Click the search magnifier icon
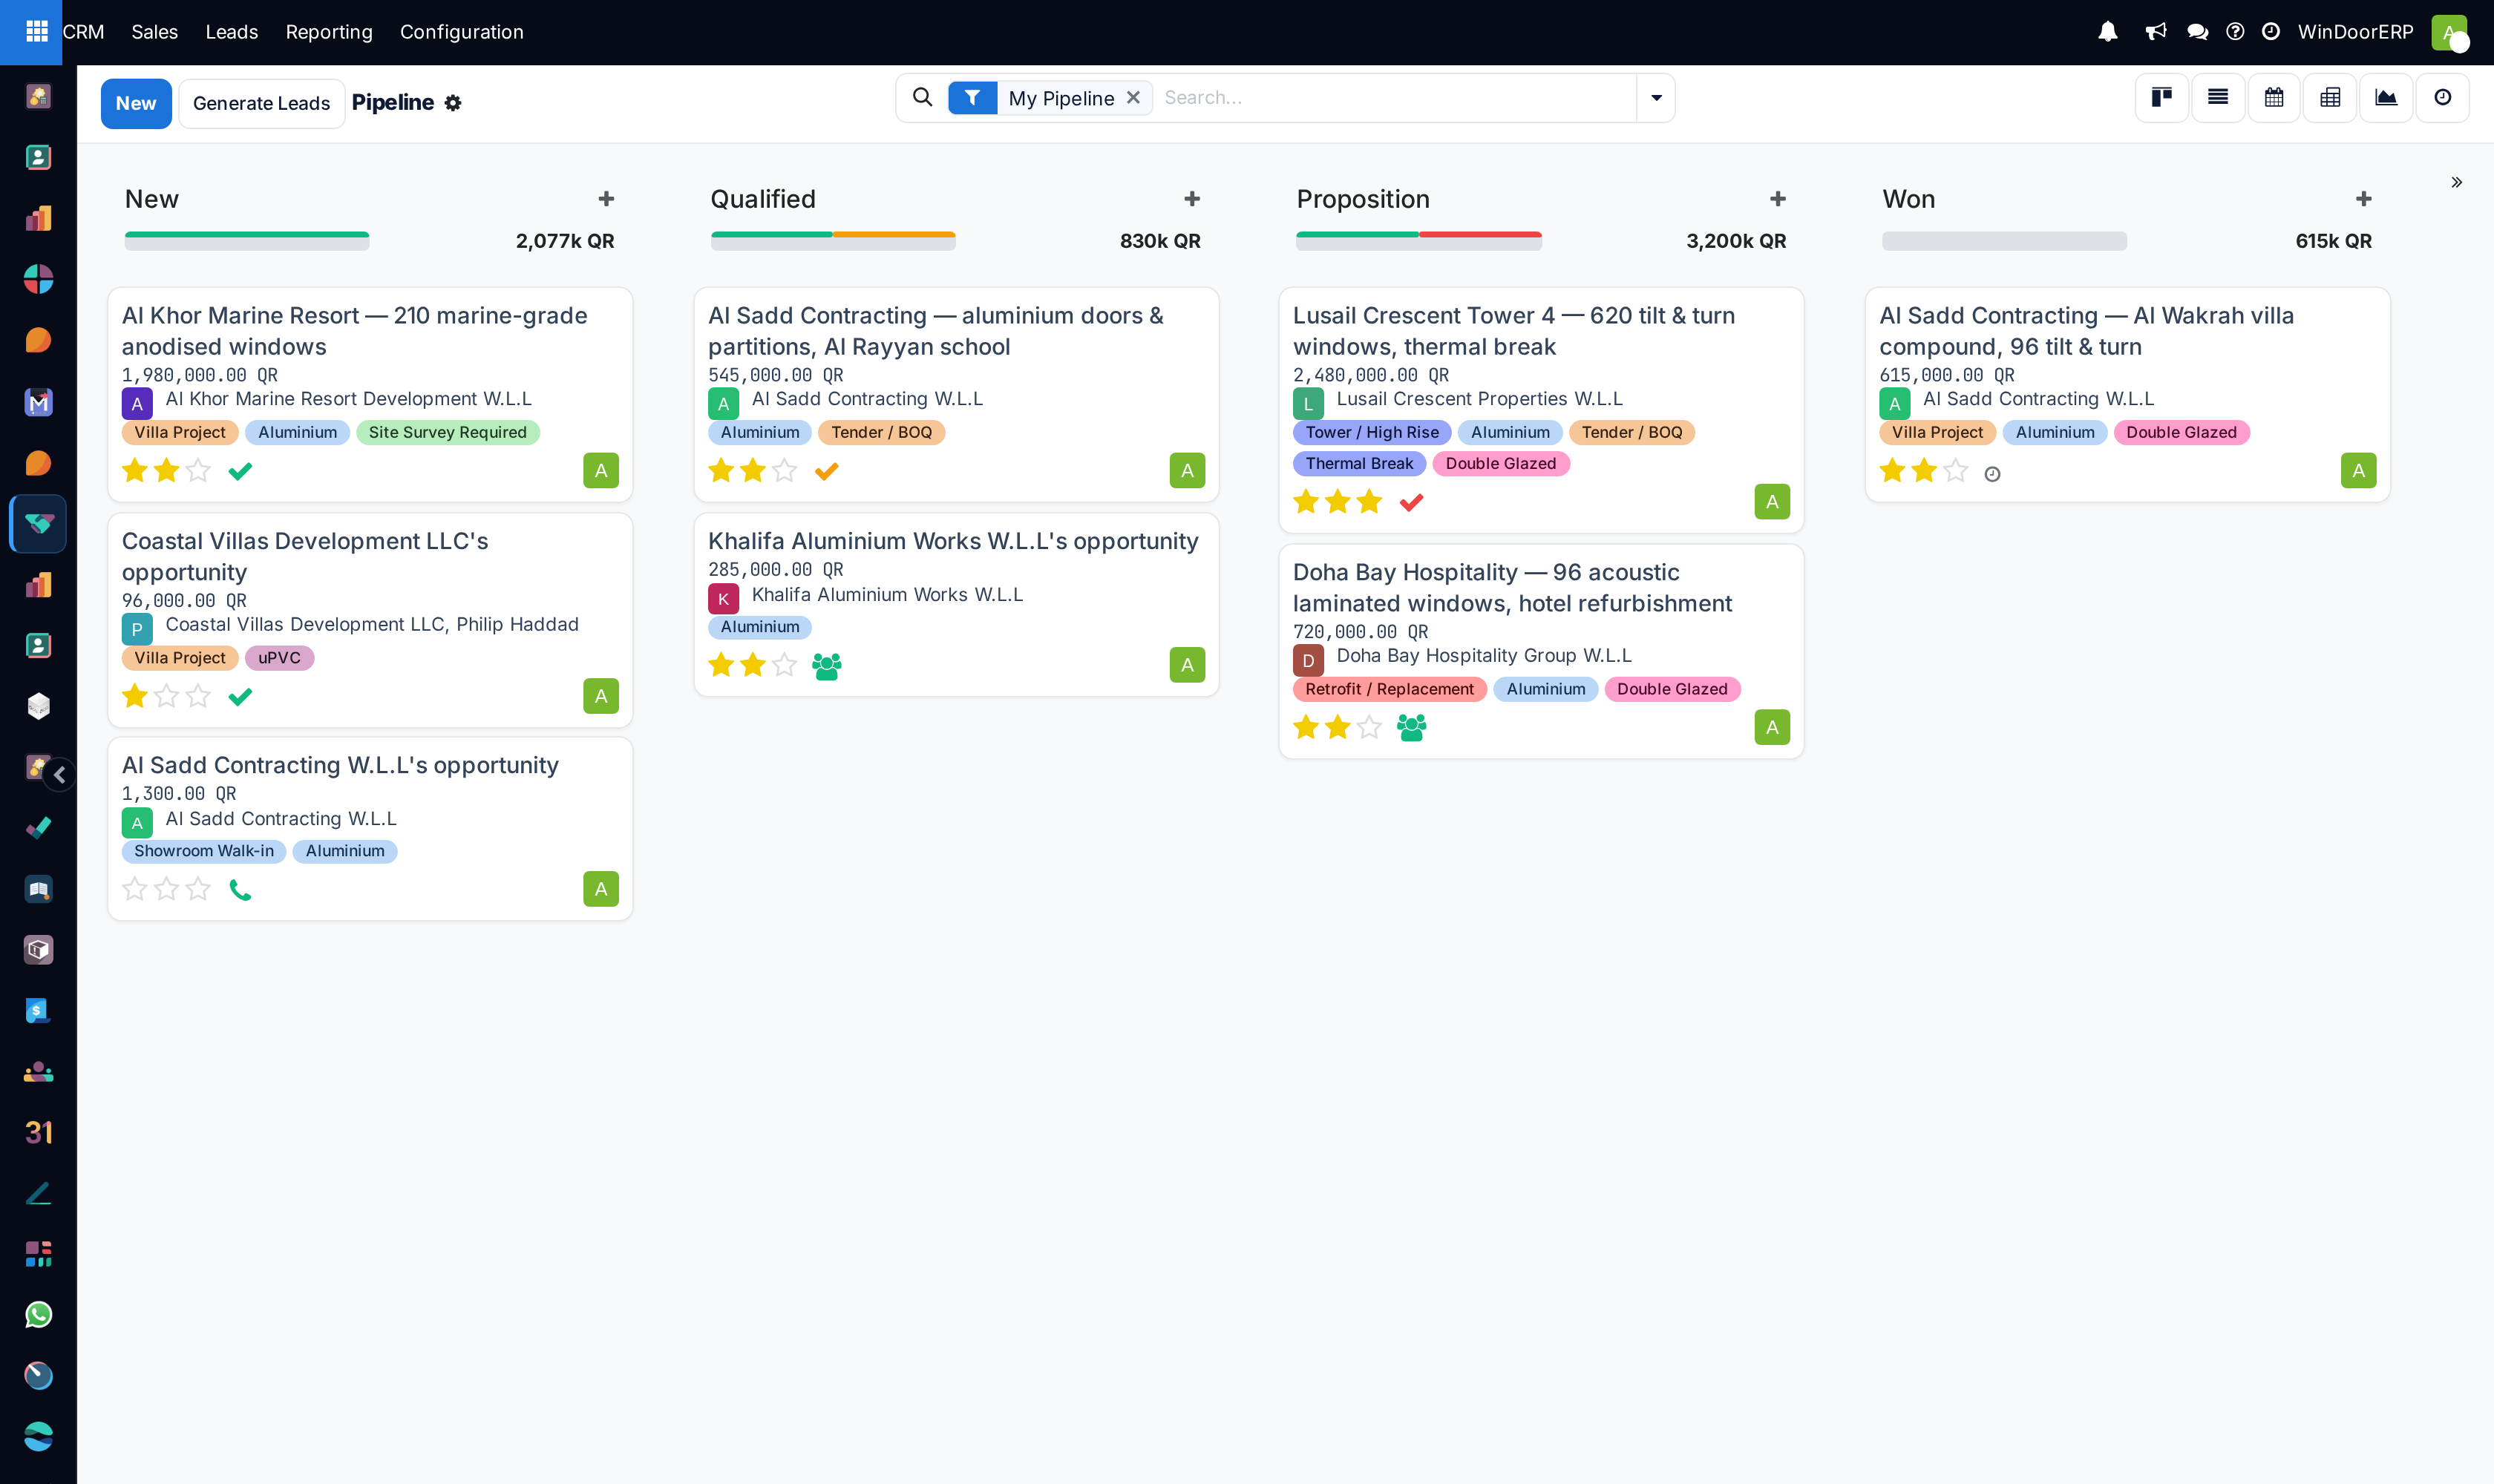The width and height of the screenshot is (2494, 1484). 923,97
